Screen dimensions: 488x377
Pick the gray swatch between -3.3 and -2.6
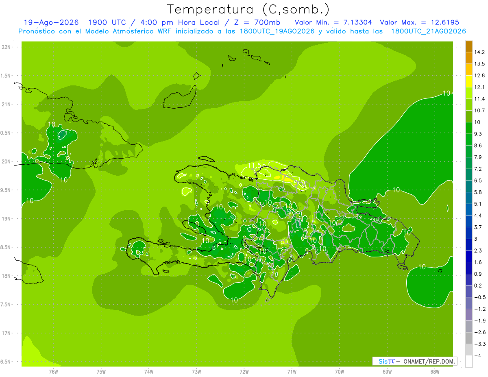point(469,338)
